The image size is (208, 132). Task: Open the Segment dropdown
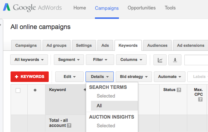coord(69,59)
